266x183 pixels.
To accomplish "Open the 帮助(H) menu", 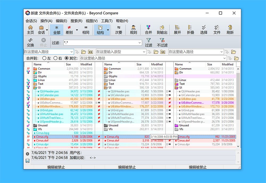I will (122, 21).
